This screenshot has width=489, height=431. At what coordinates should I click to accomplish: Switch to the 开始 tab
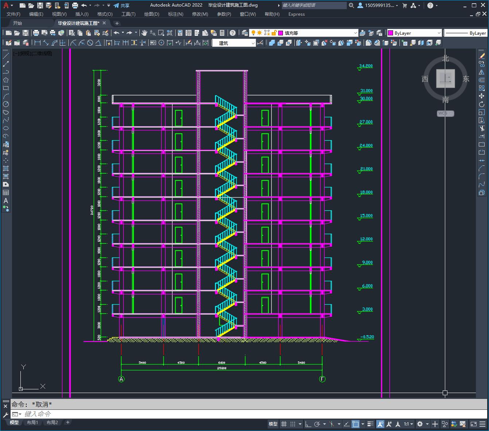tap(18, 23)
